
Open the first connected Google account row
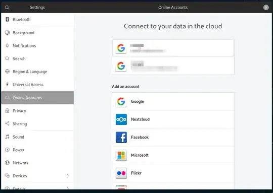[x=173, y=48]
